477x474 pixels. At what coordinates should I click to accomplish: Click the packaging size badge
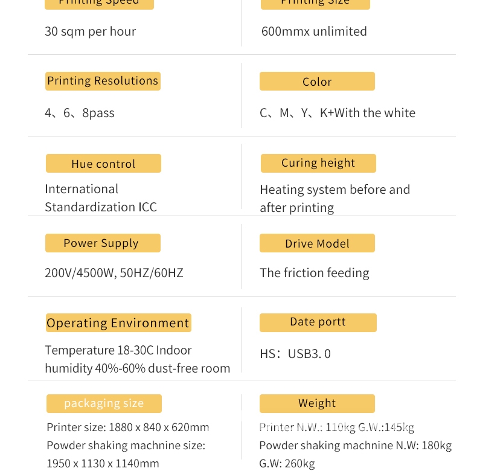(104, 404)
